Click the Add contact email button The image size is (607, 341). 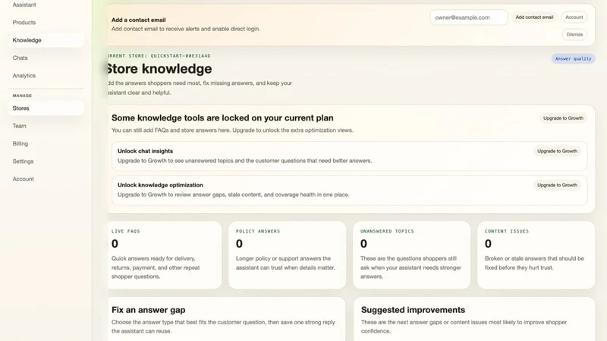534,17
